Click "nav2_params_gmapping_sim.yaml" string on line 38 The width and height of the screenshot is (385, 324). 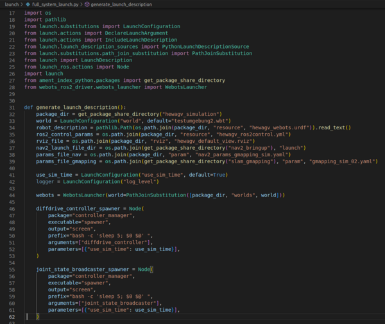(x=240, y=154)
